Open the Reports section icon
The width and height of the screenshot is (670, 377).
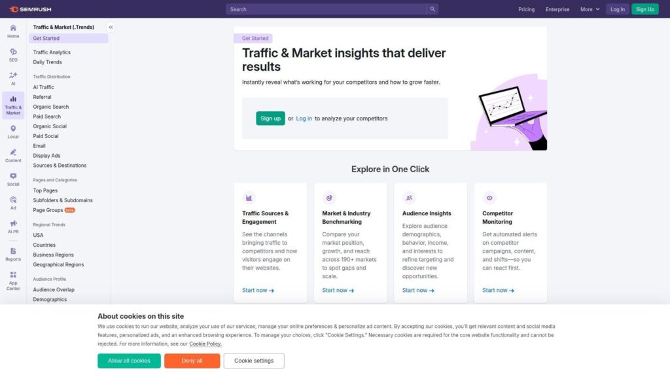[x=12, y=255]
